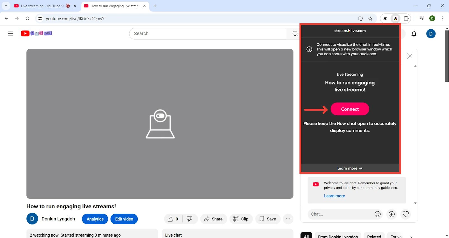Send a heart reaction in chat
Screen dimensions: 449x238
coord(406,214)
